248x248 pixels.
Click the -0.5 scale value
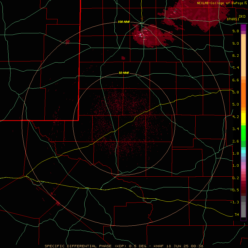coord(234,190)
